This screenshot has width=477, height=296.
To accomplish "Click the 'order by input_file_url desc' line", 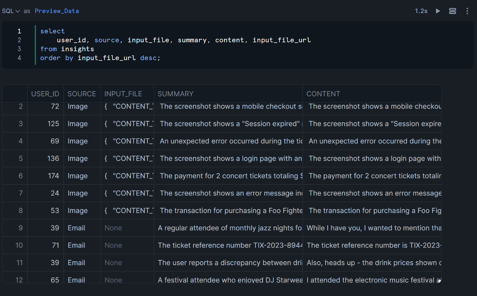I will [100, 58].
